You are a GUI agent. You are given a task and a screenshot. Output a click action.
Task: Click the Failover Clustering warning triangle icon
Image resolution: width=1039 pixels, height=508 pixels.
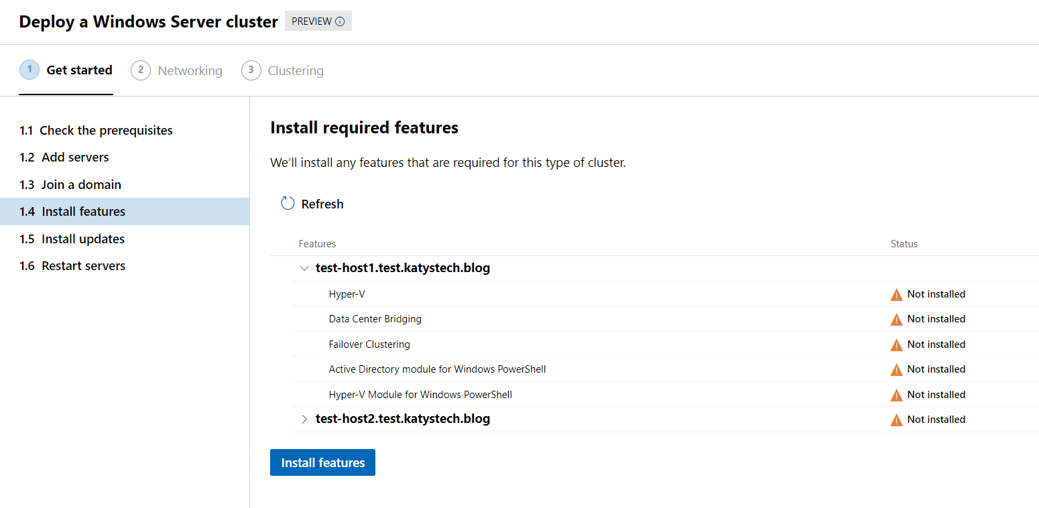[896, 344]
